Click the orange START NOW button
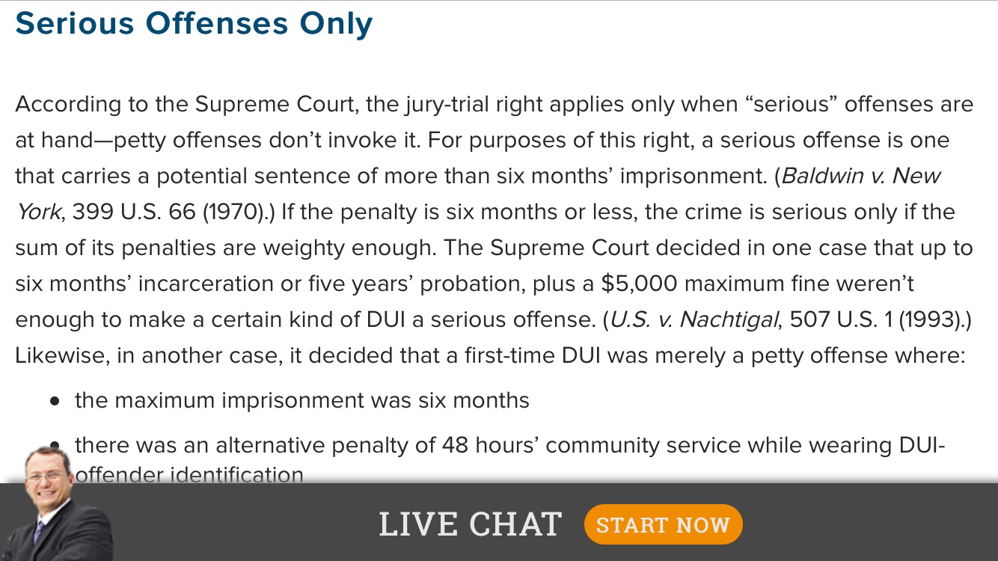Screen dimensions: 998x561 [x=663, y=524]
